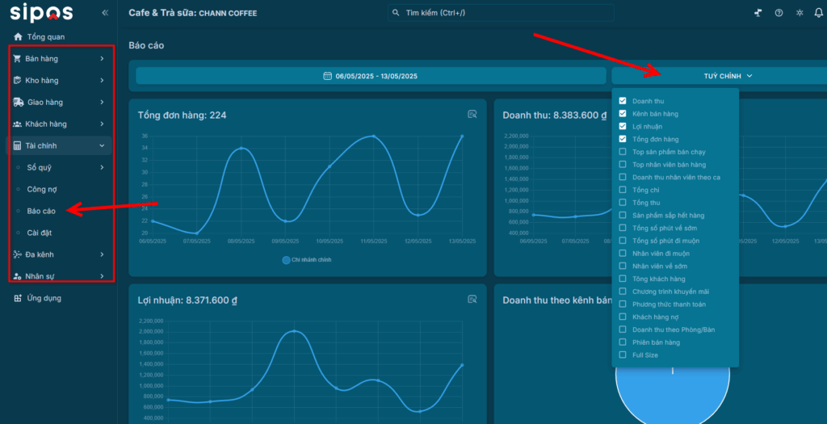827x424 pixels.
Task: Expand Đa kênh menu chevron
Action: pyautogui.click(x=102, y=254)
